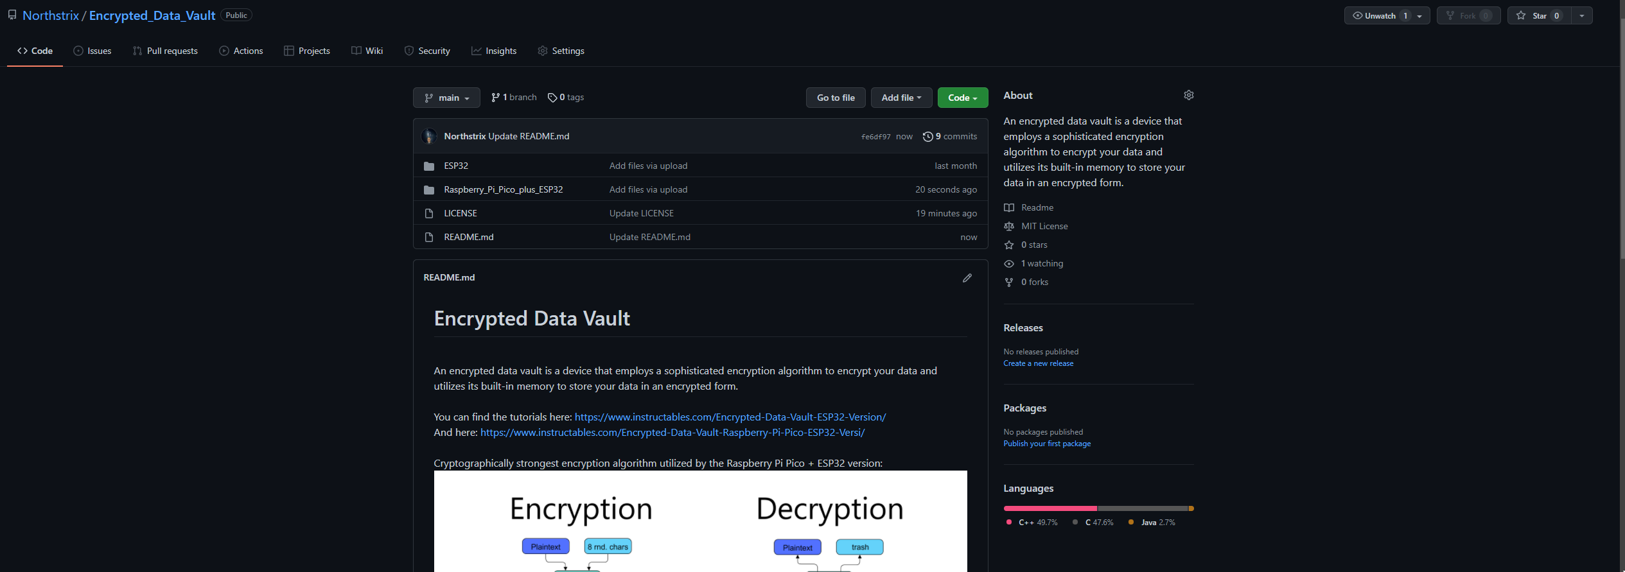Click the Raspberry_Pi_Pico_plus_ESP32 folder icon

pyautogui.click(x=429, y=190)
